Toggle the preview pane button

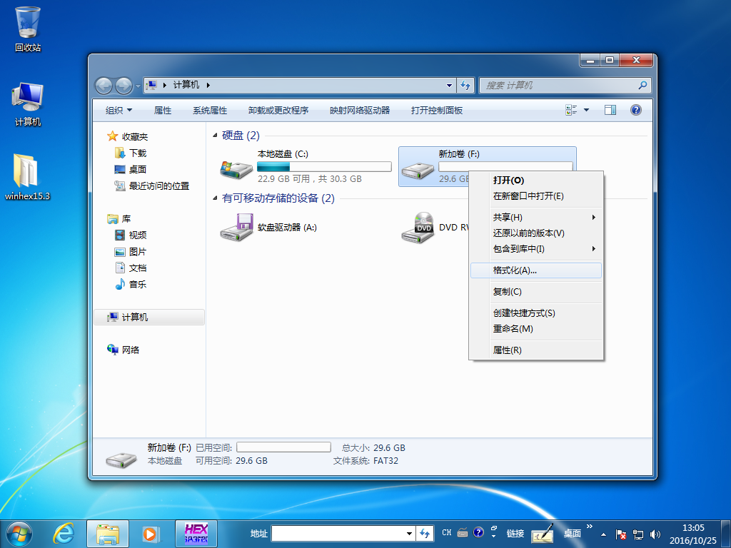coord(610,110)
